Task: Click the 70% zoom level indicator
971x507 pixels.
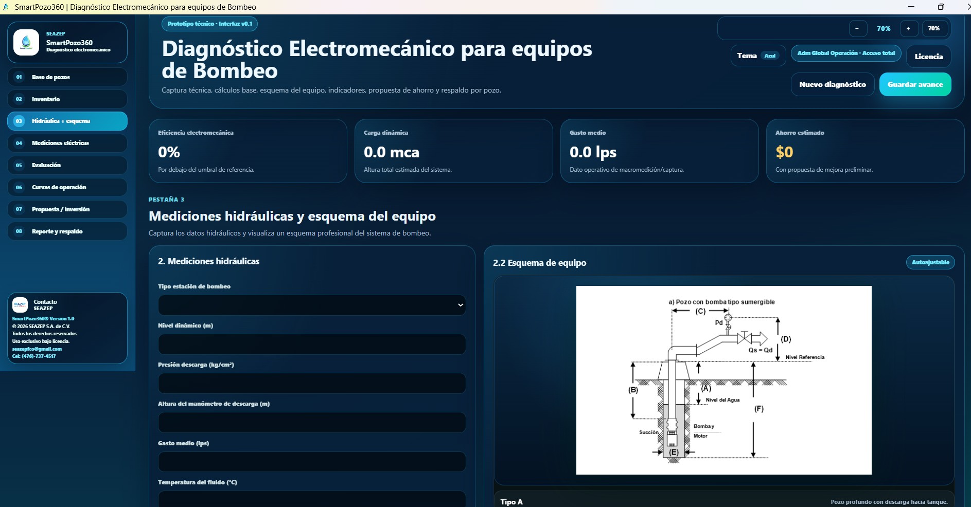Action: [x=884, y=29]
